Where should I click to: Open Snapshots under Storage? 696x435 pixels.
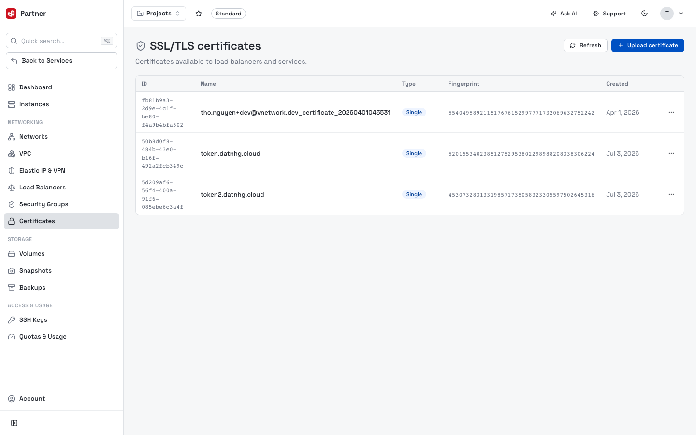pyautogui.click(x=61, y=271)
